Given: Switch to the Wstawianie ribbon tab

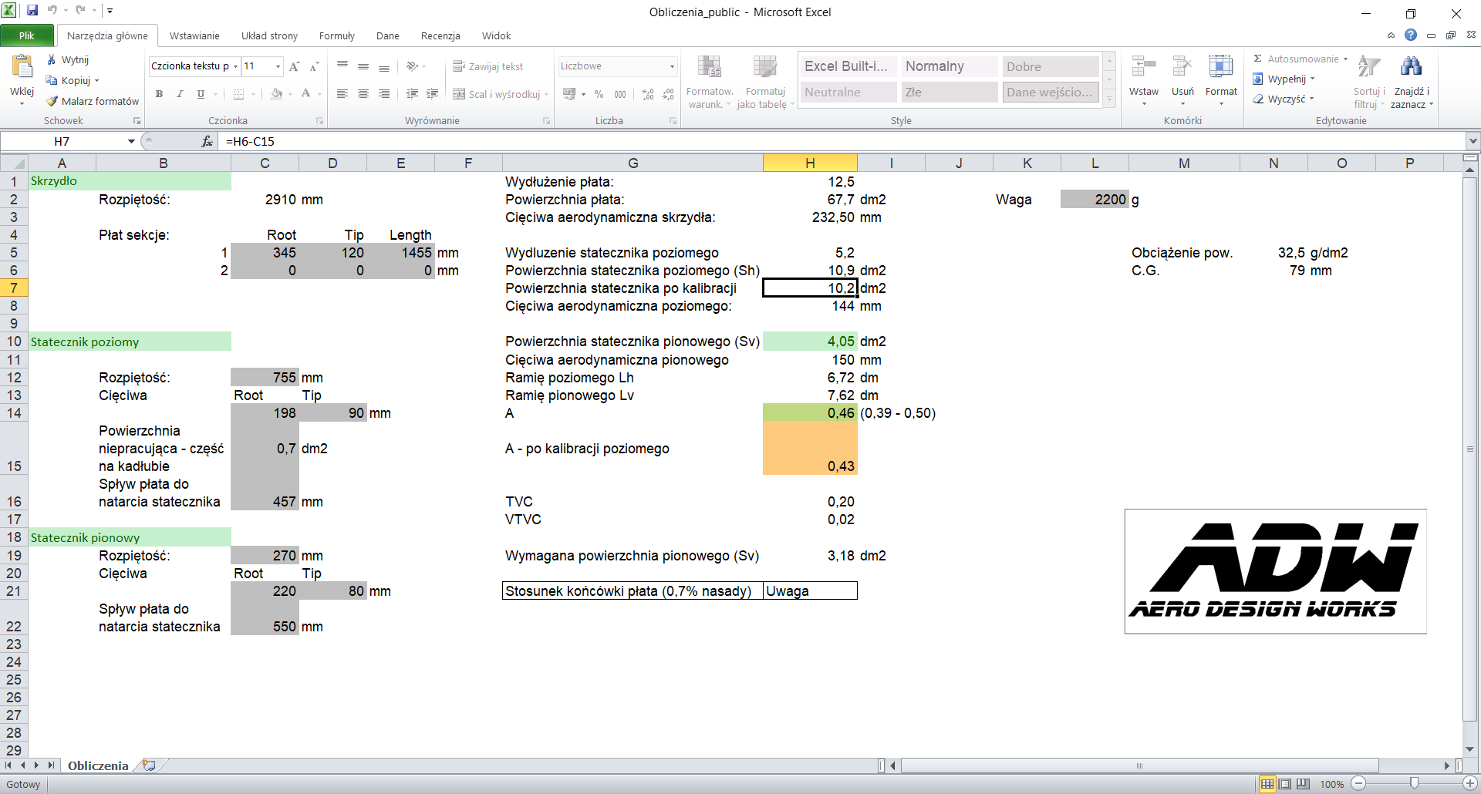Looking at the screenshot, I should point(194,35).
